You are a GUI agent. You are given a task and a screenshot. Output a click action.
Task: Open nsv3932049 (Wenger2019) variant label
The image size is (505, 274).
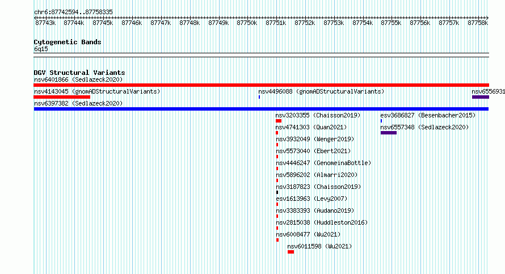315,139
